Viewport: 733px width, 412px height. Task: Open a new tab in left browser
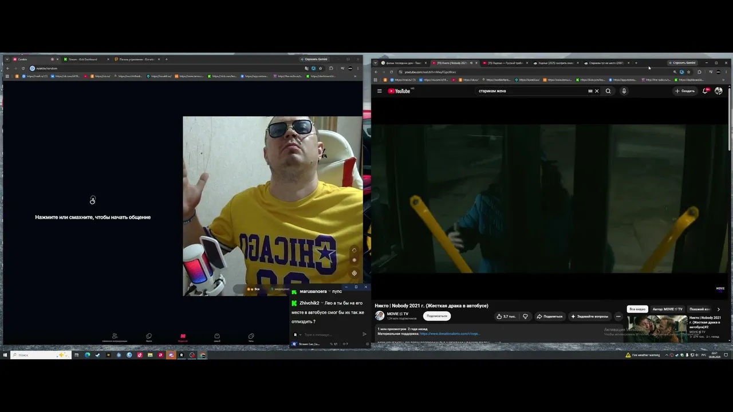pos(167,60)
